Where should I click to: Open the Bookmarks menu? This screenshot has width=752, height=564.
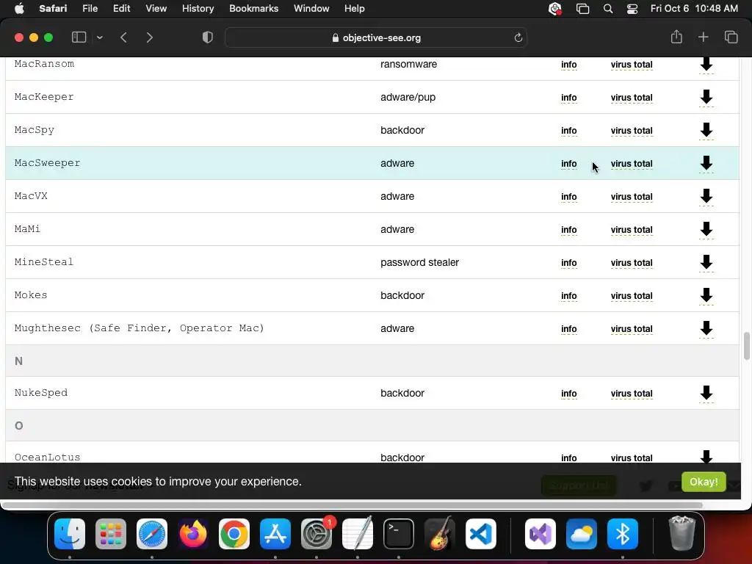pyautogui.click(x=253, y=9)
